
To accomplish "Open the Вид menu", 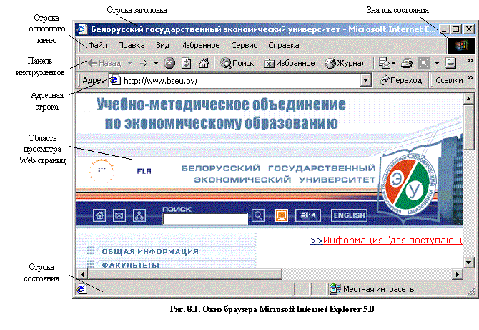I will click(162, 45).
